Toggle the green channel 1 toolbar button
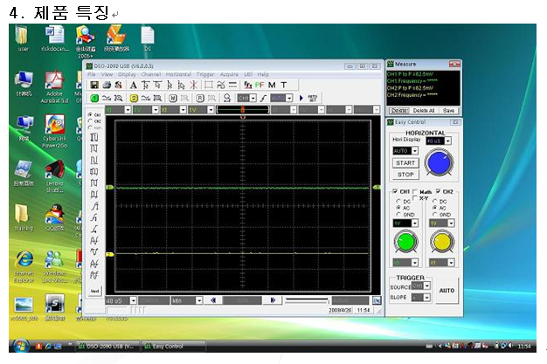The width and height of the screenshot is (547, 364). coord(94,99)
